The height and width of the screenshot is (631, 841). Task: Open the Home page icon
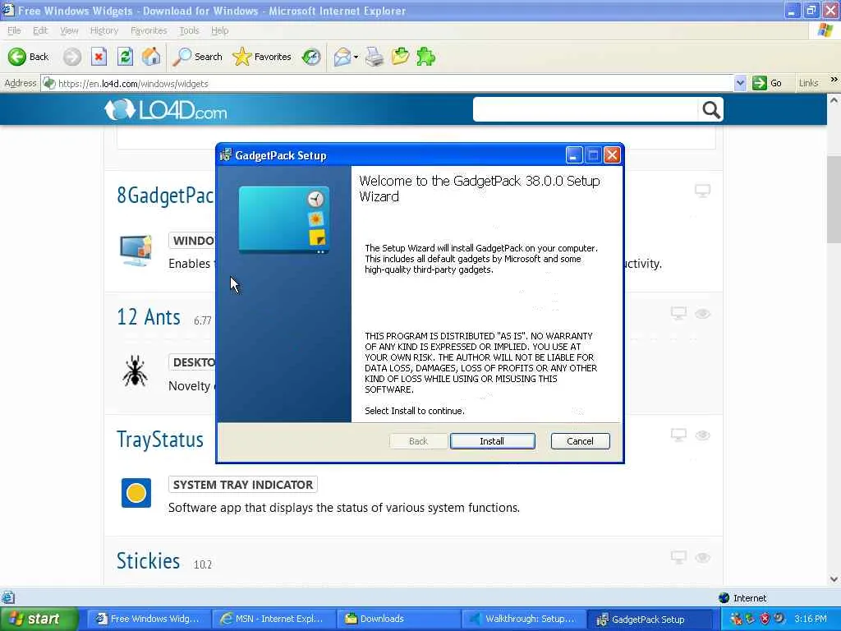[x=151, y=57]
